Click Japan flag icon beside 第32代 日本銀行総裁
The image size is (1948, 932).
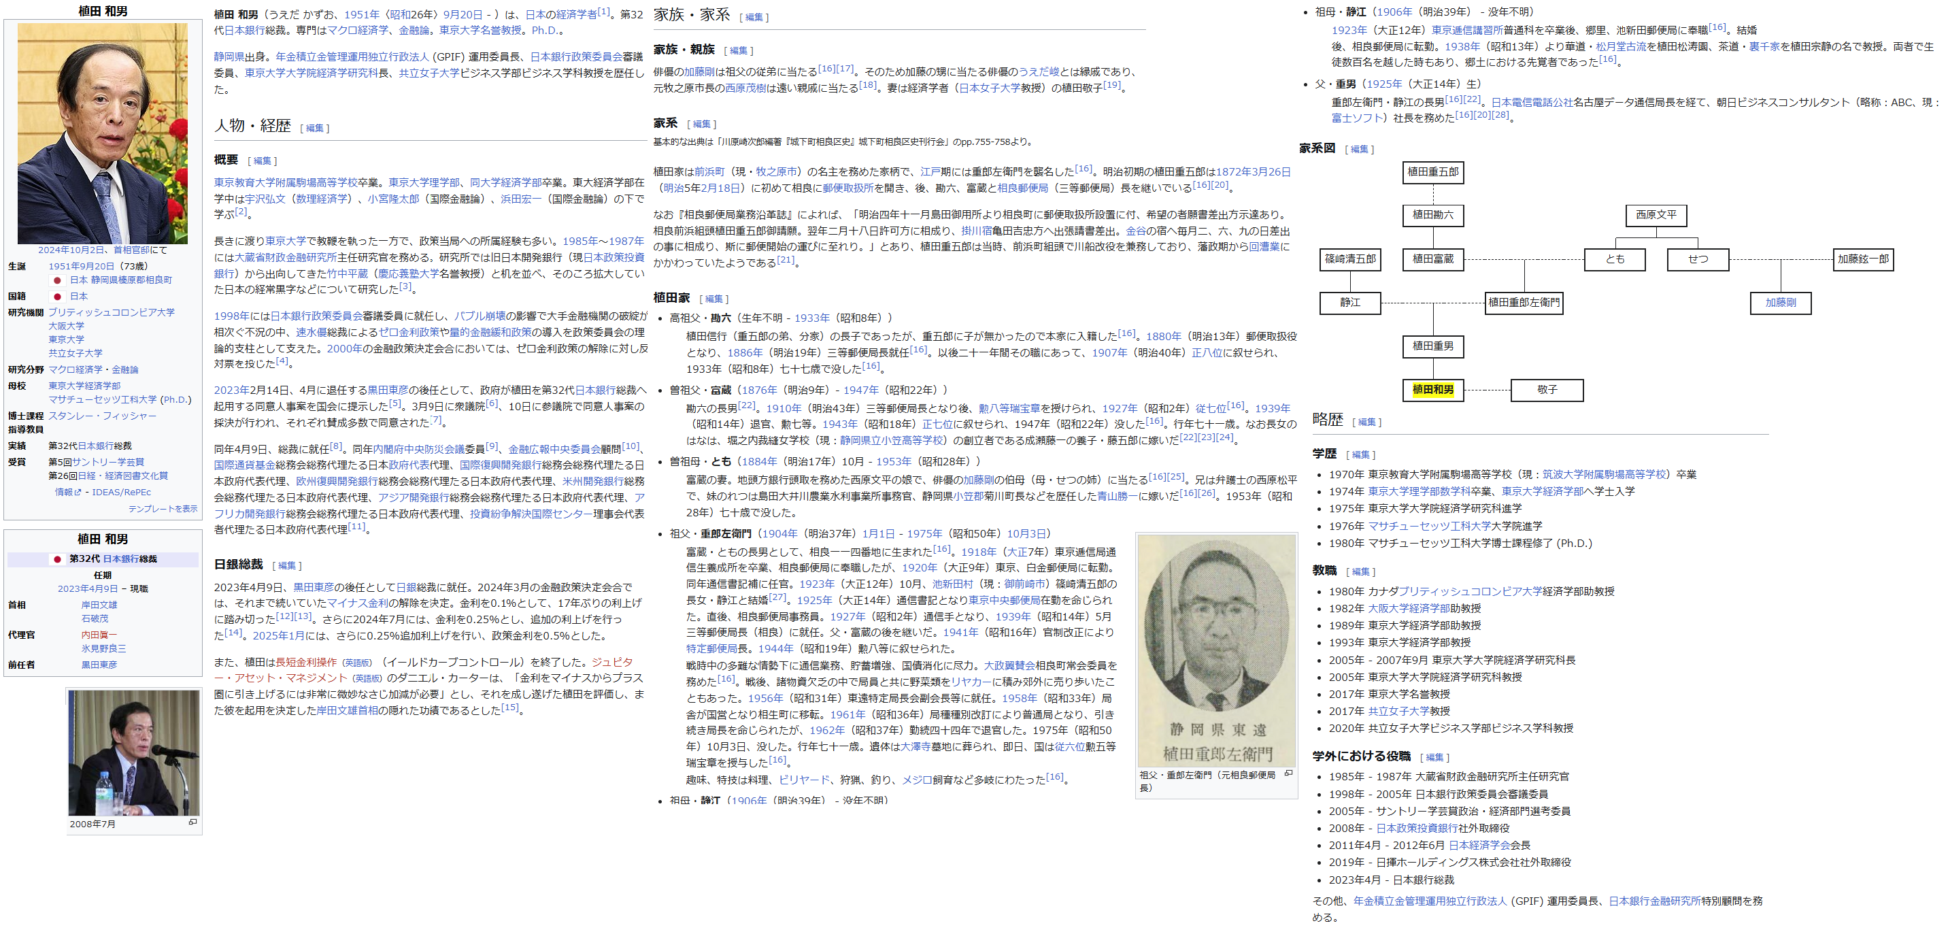pos(56,559)
